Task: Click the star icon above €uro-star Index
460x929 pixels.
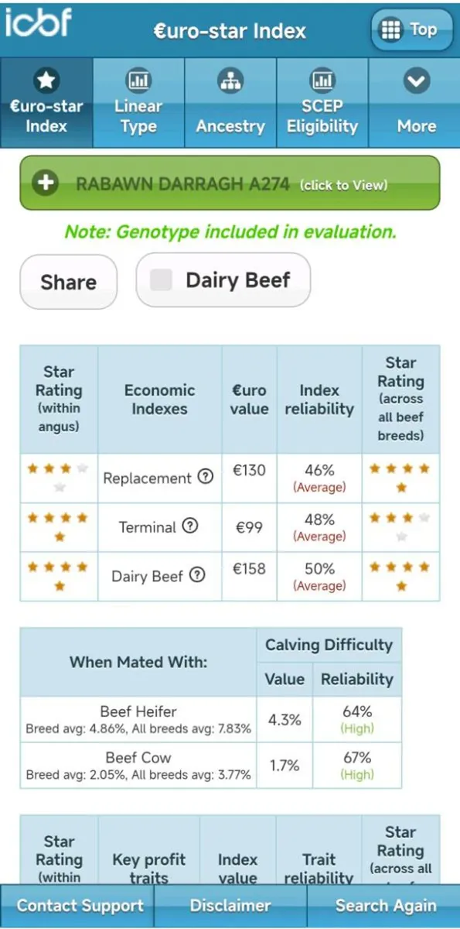Action: 46,79
